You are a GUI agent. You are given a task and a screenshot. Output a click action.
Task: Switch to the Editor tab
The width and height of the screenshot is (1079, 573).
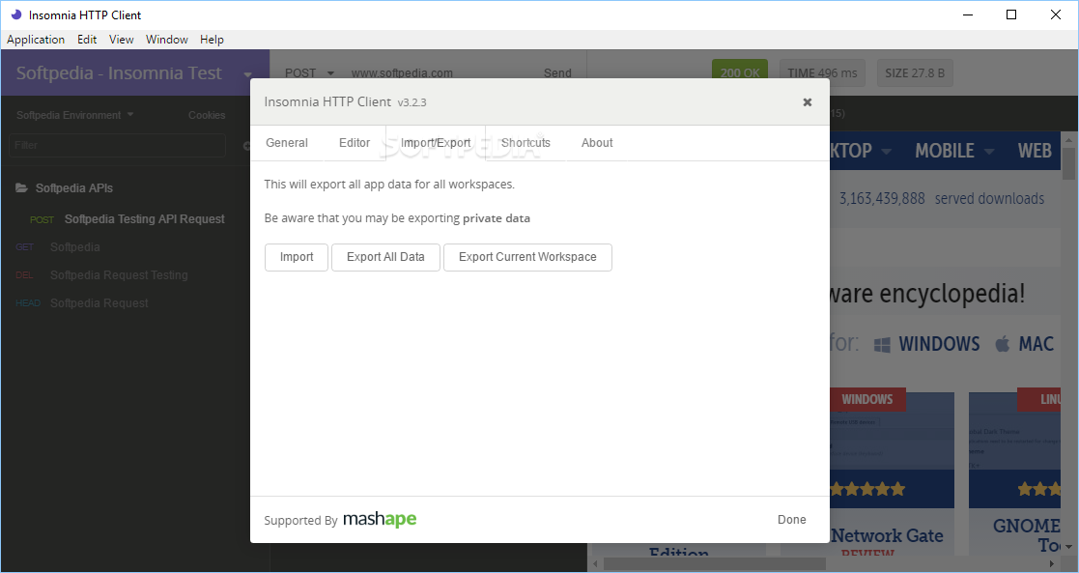pos(355,143)
